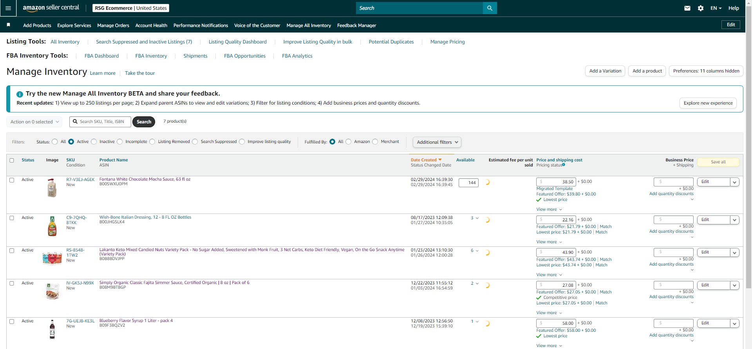752x349 pixels.
Task: Select the Active status filter
Action: 71,142
